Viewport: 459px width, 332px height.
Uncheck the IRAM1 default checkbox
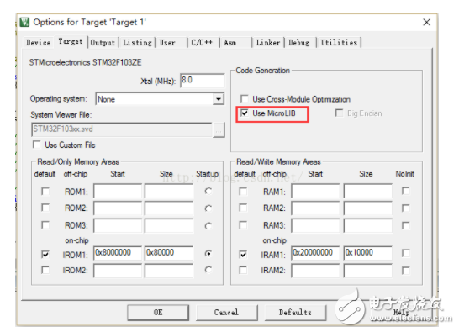tap(243, 254)
